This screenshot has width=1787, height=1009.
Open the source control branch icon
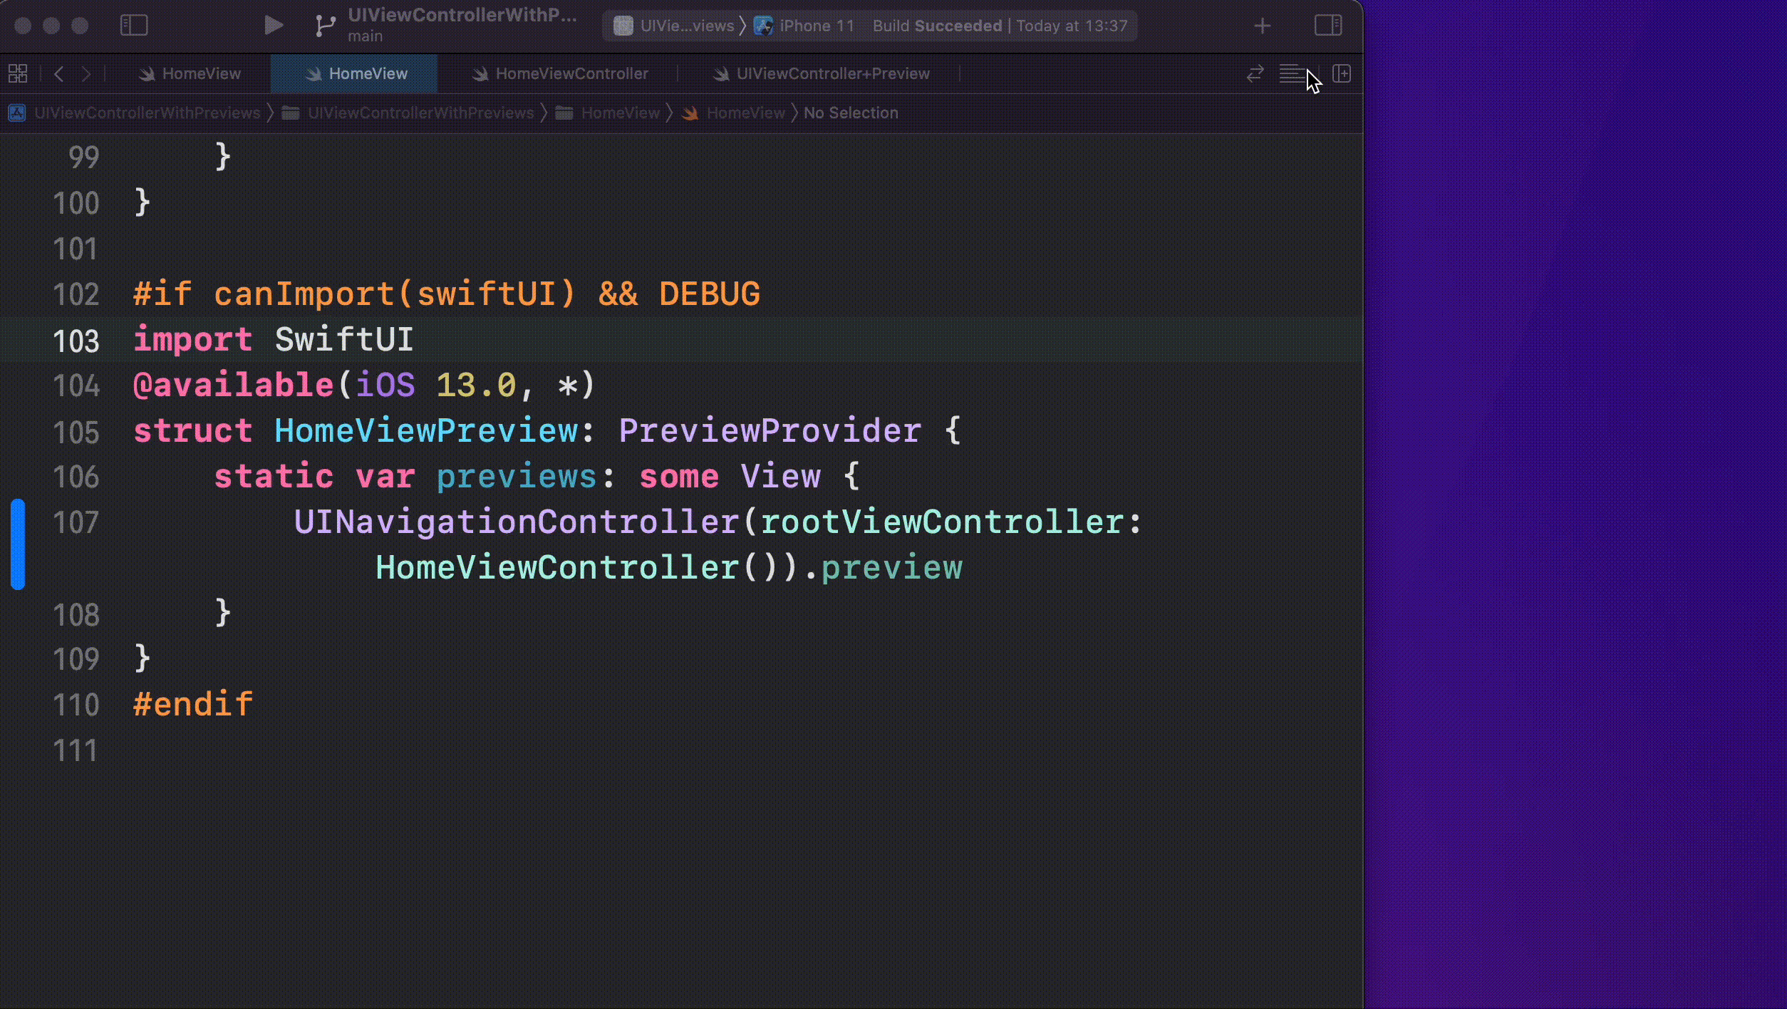pos(325,26)
